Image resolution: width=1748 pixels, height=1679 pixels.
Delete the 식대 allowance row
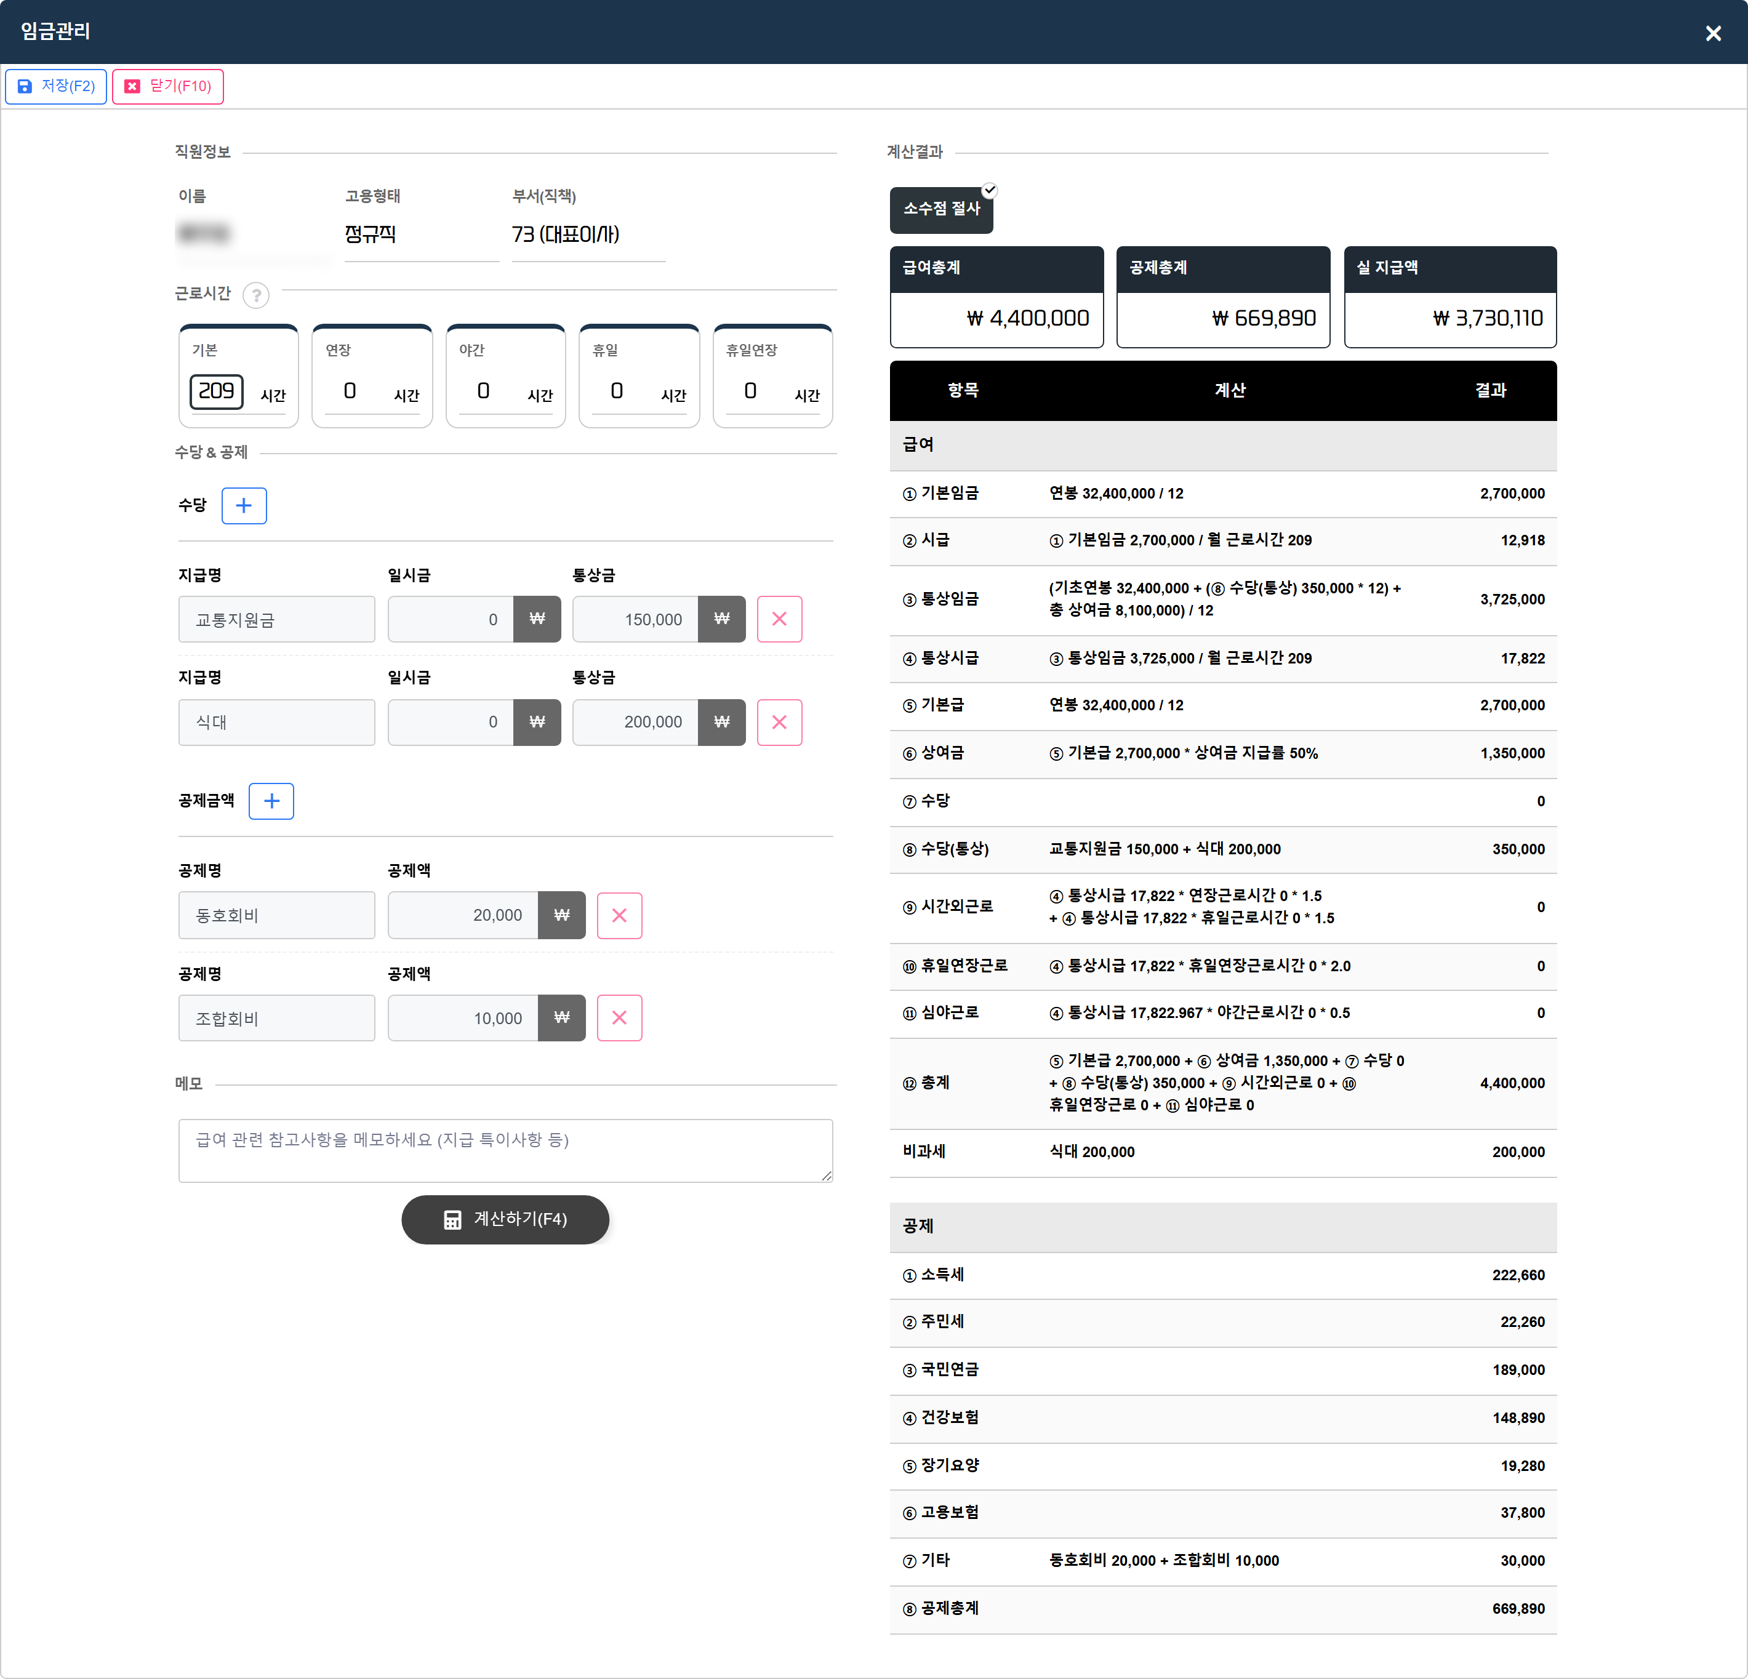pos(779,722)
